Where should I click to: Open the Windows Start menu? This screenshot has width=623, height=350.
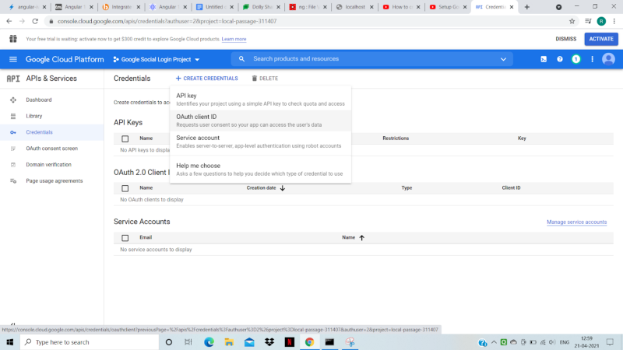10,342
